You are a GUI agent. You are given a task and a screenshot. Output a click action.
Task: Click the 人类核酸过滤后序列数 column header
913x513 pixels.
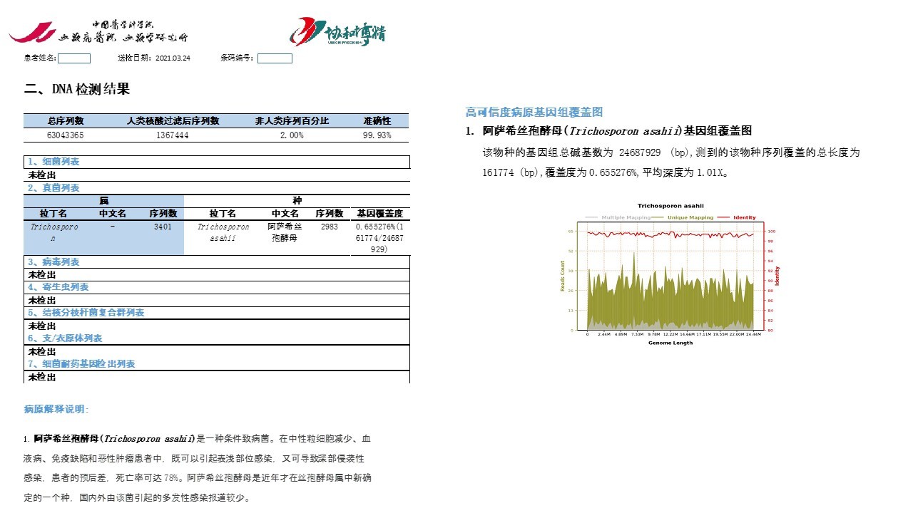tap(173, 121)
